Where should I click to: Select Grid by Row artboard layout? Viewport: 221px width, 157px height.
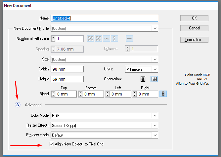[x=90, y=39]
